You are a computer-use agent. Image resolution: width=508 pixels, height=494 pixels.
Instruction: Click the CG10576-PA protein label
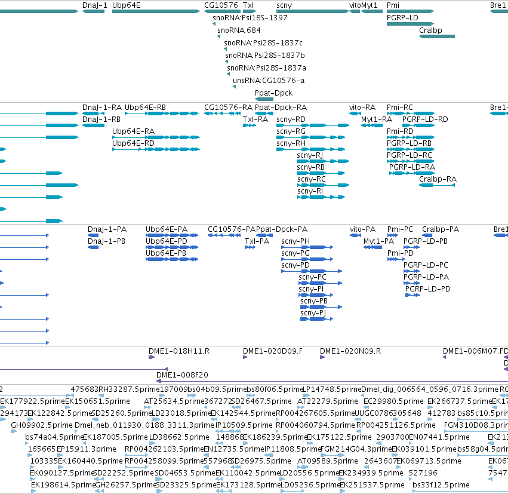232,229
